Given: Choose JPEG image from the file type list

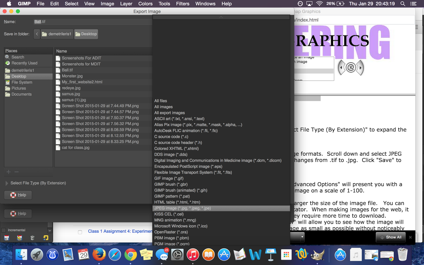Looking at the screenshot, I should coord(221,208).
